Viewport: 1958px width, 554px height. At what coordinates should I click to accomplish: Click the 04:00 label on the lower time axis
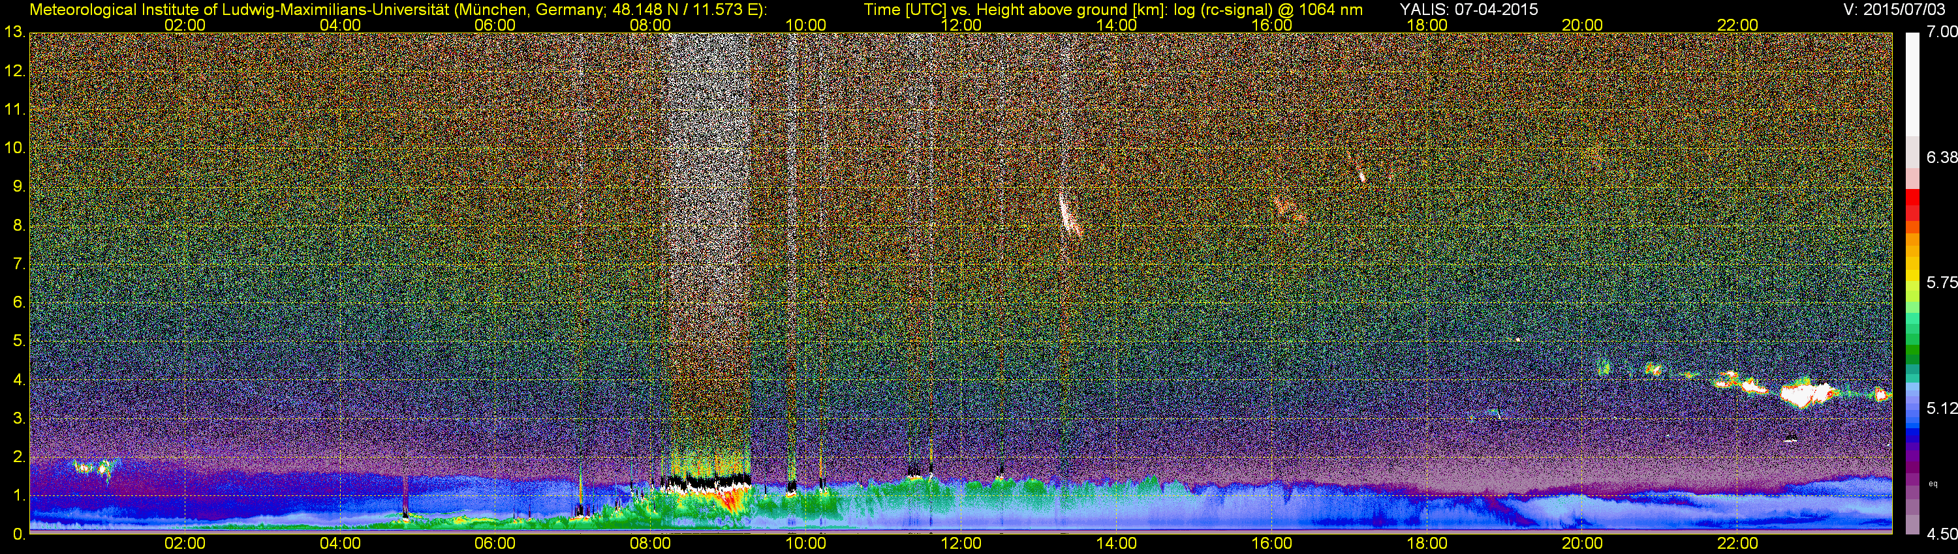(x=340, y=544)
